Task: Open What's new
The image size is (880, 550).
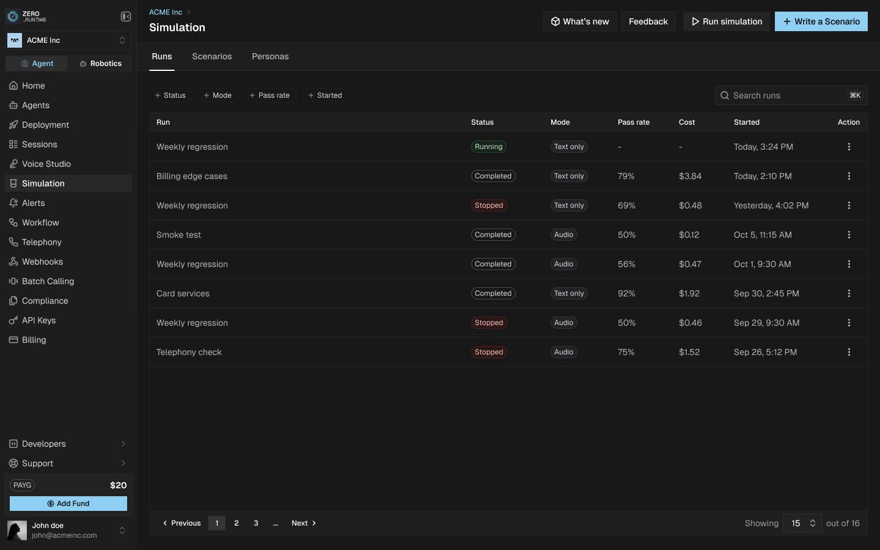Action: pos(580,21)
